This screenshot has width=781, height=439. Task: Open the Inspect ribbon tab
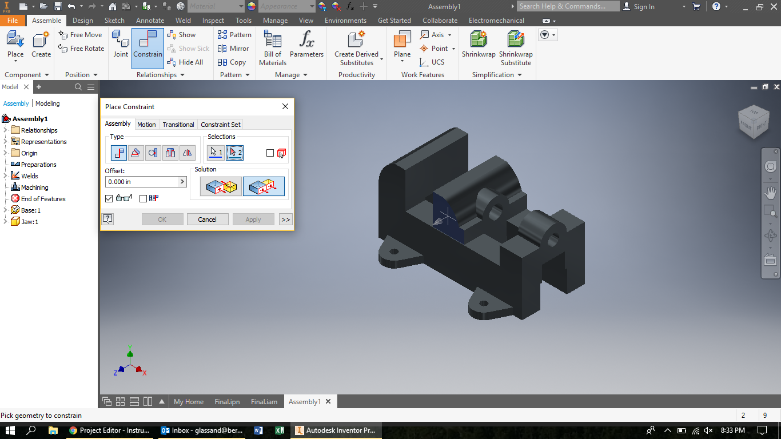click(213, 20)
